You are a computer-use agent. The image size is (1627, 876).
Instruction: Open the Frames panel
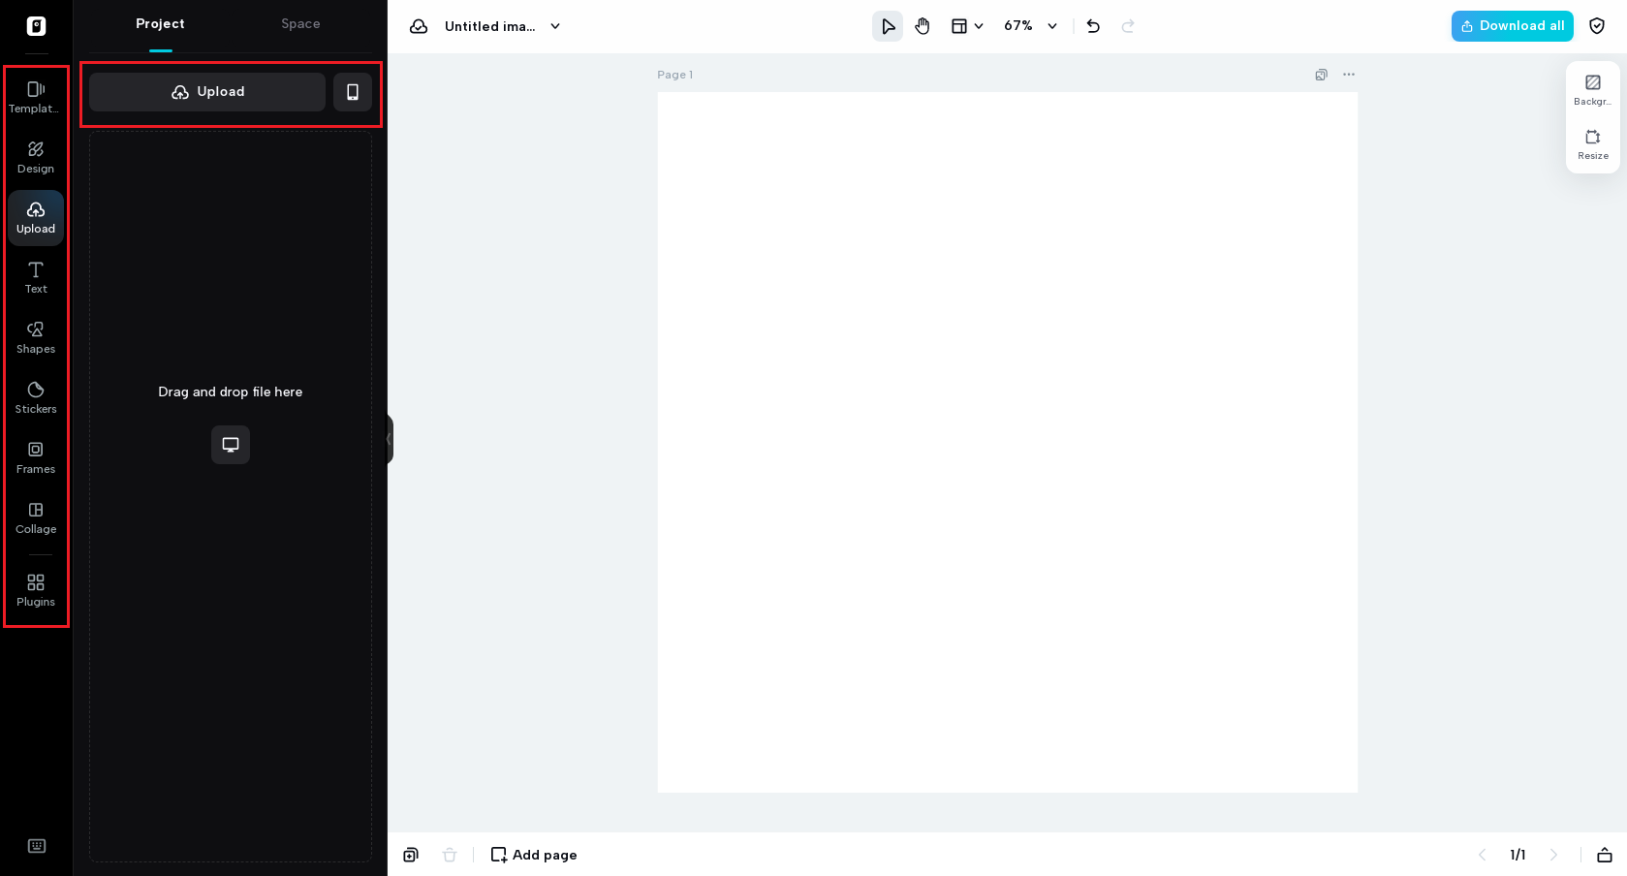click(35, 457)
